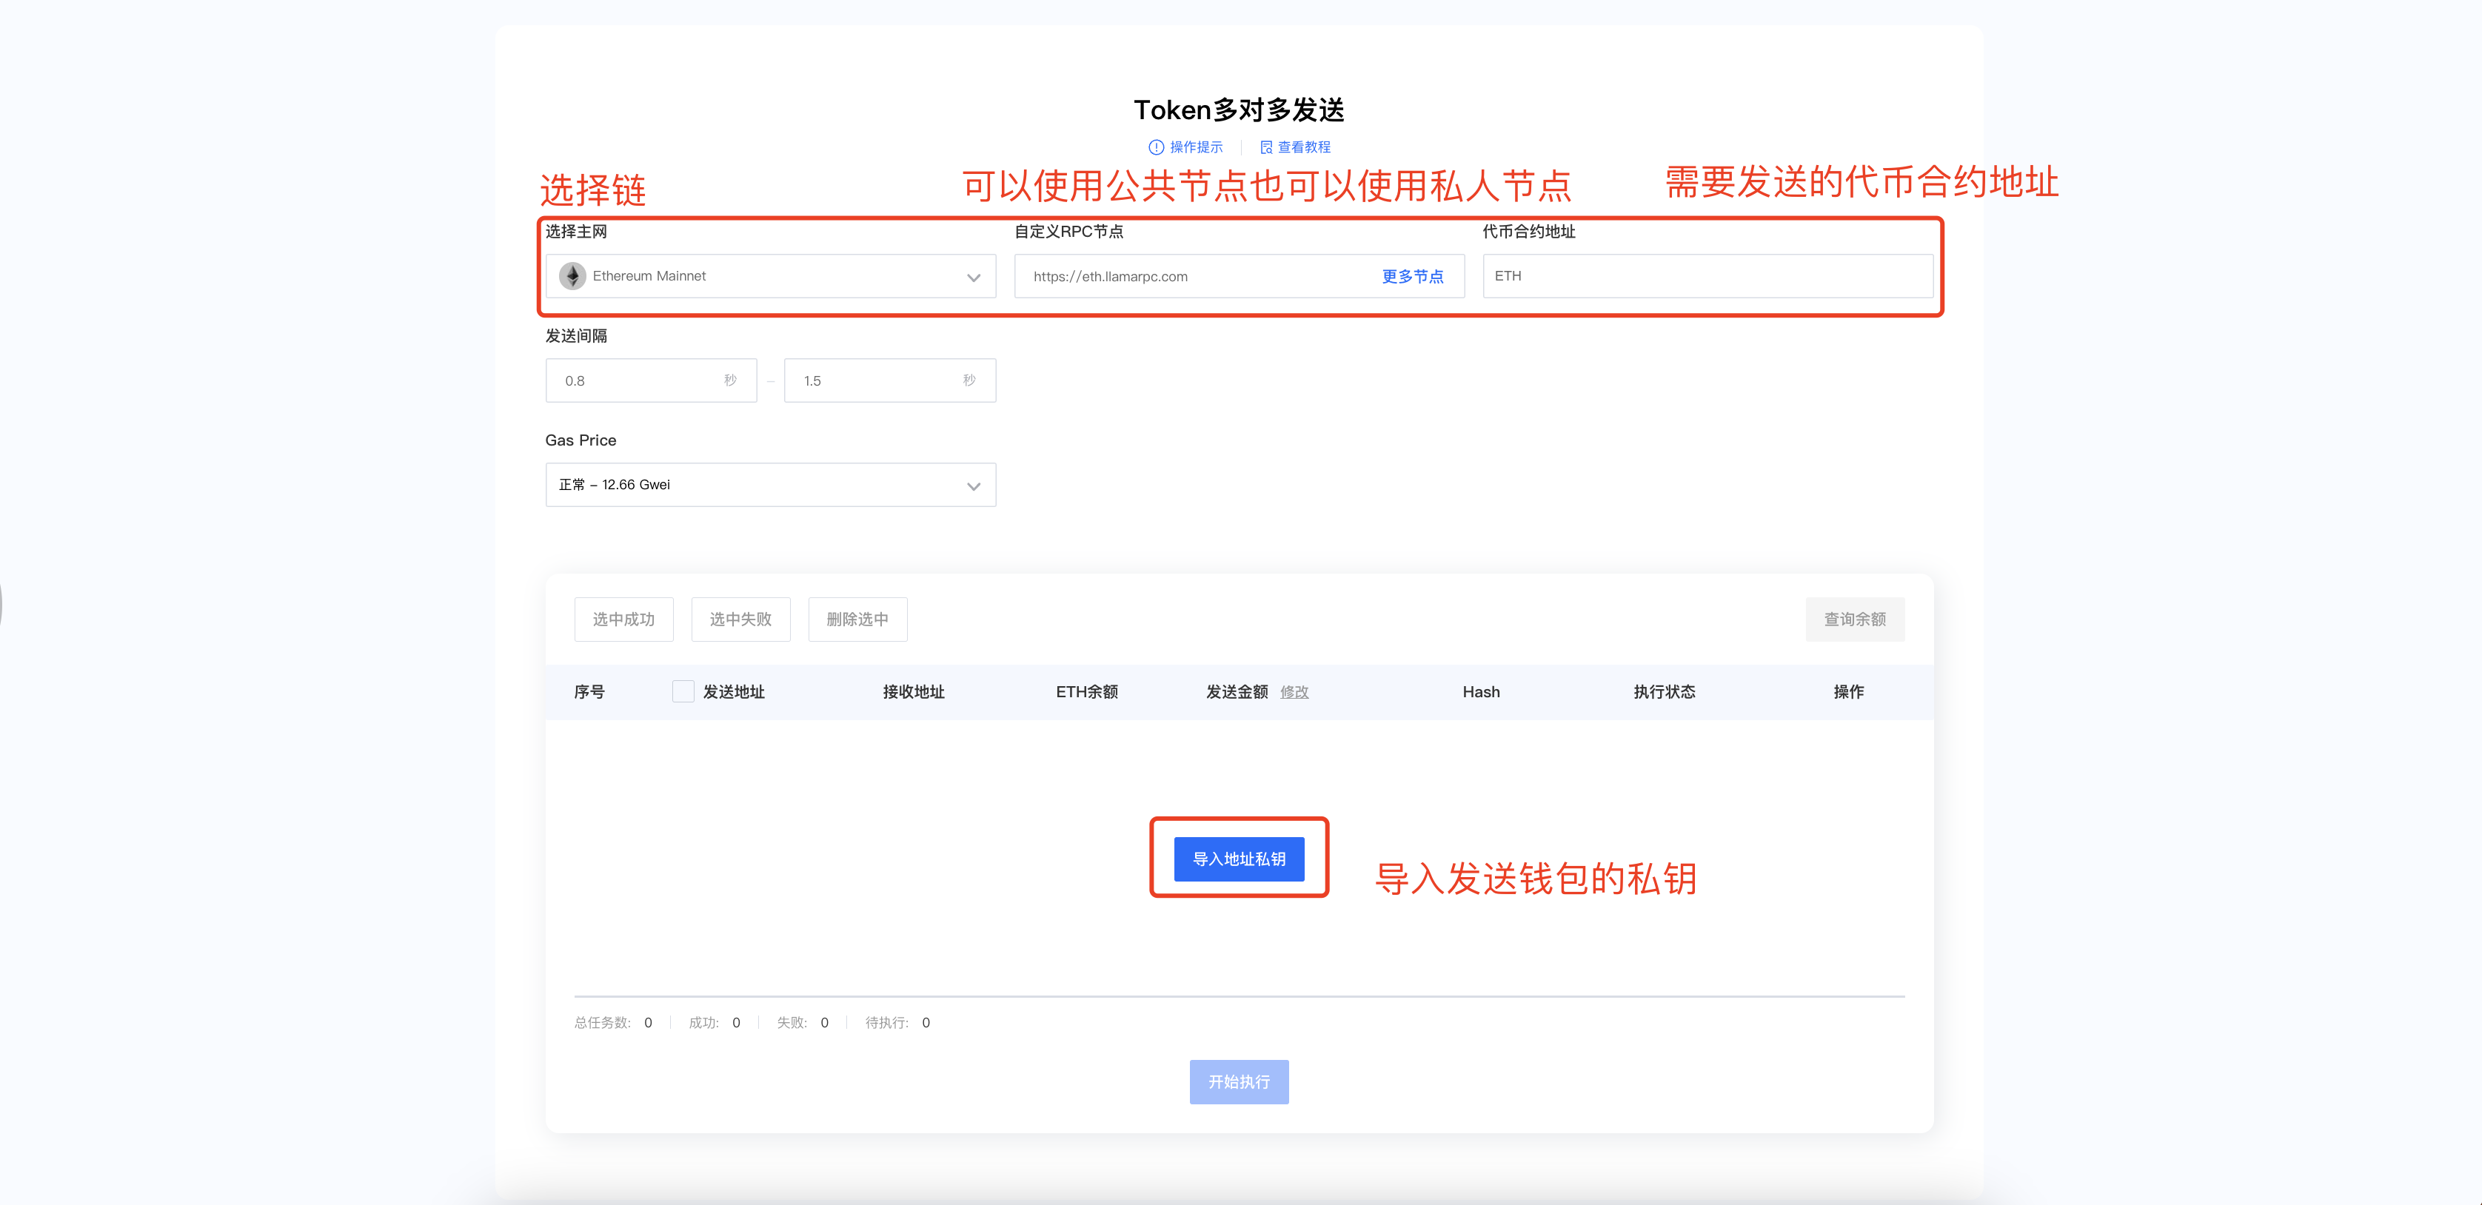Click the 待执行 counter text
This screenshot has width=2482, height=1205.
897,1023
